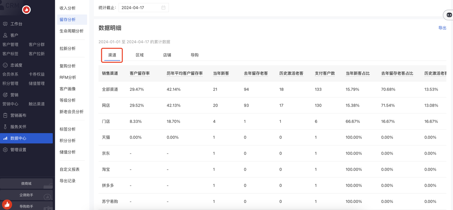Click the 忠诚度 smiley icon
Image resolution: width=453 pixels, height=210 pixels.
[x=5, y=65]
